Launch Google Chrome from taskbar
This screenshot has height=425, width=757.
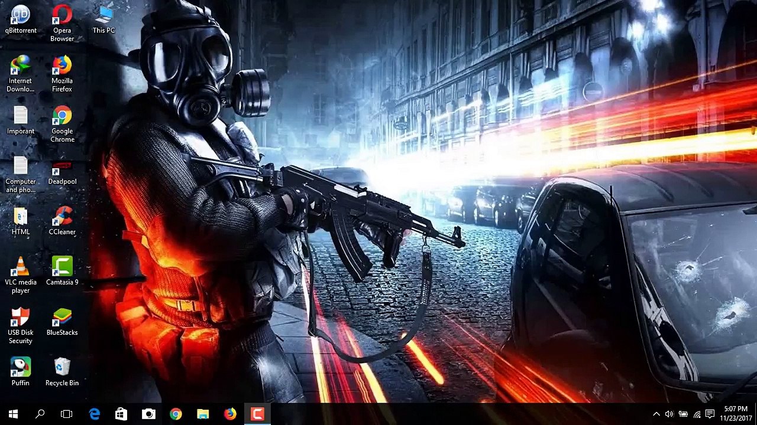[176, 414]
